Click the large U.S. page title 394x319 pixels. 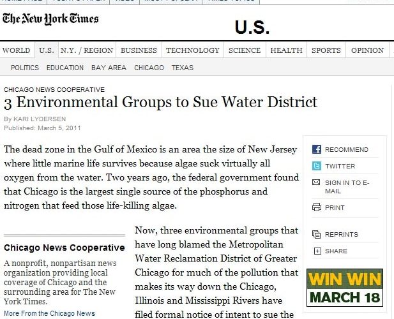(252, 27)
